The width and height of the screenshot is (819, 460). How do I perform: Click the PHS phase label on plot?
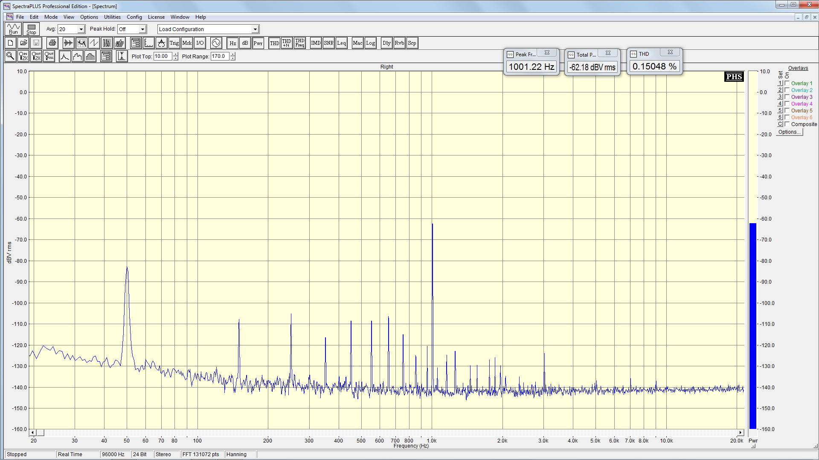(734, 77)
